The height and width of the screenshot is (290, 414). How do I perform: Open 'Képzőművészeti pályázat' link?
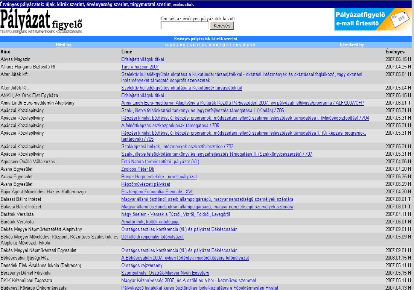[x=146, y=184]
